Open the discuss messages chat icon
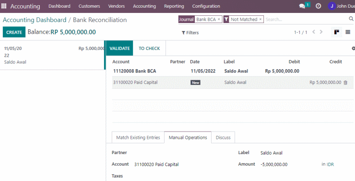355x181 pixels. (x=302, y=6)
